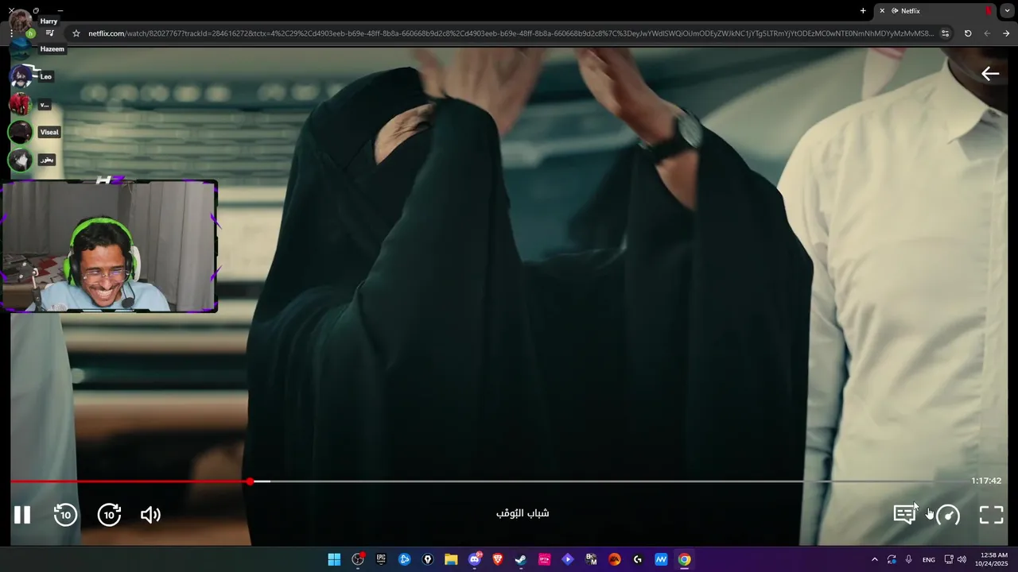
Task: Pause the Netflix video
Action: coord(22,515)
